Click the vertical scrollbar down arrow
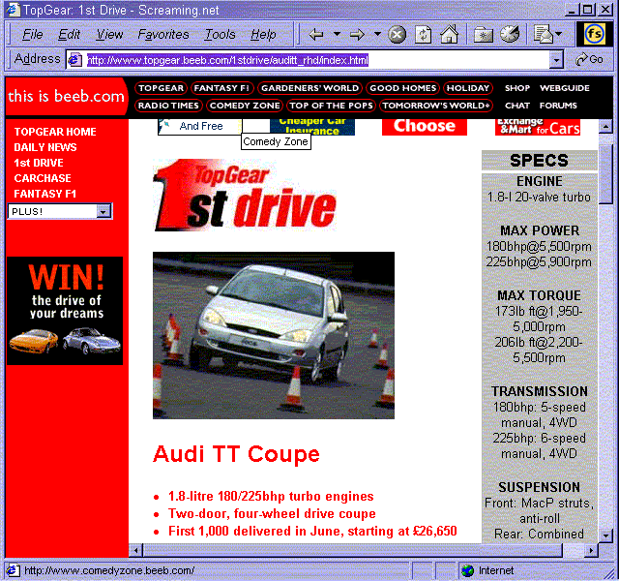The image size is (619, 581). coord(605,535)
